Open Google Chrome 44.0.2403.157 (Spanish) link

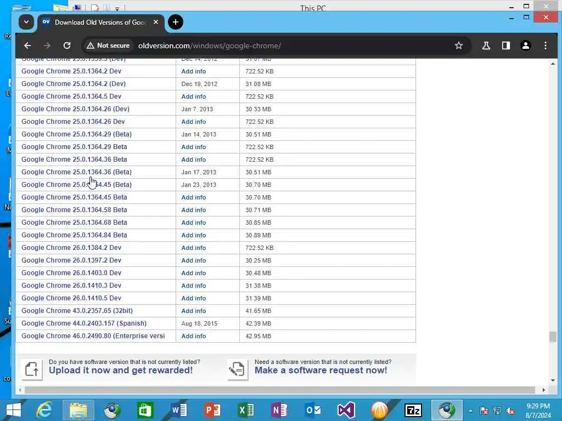point(84,323)
